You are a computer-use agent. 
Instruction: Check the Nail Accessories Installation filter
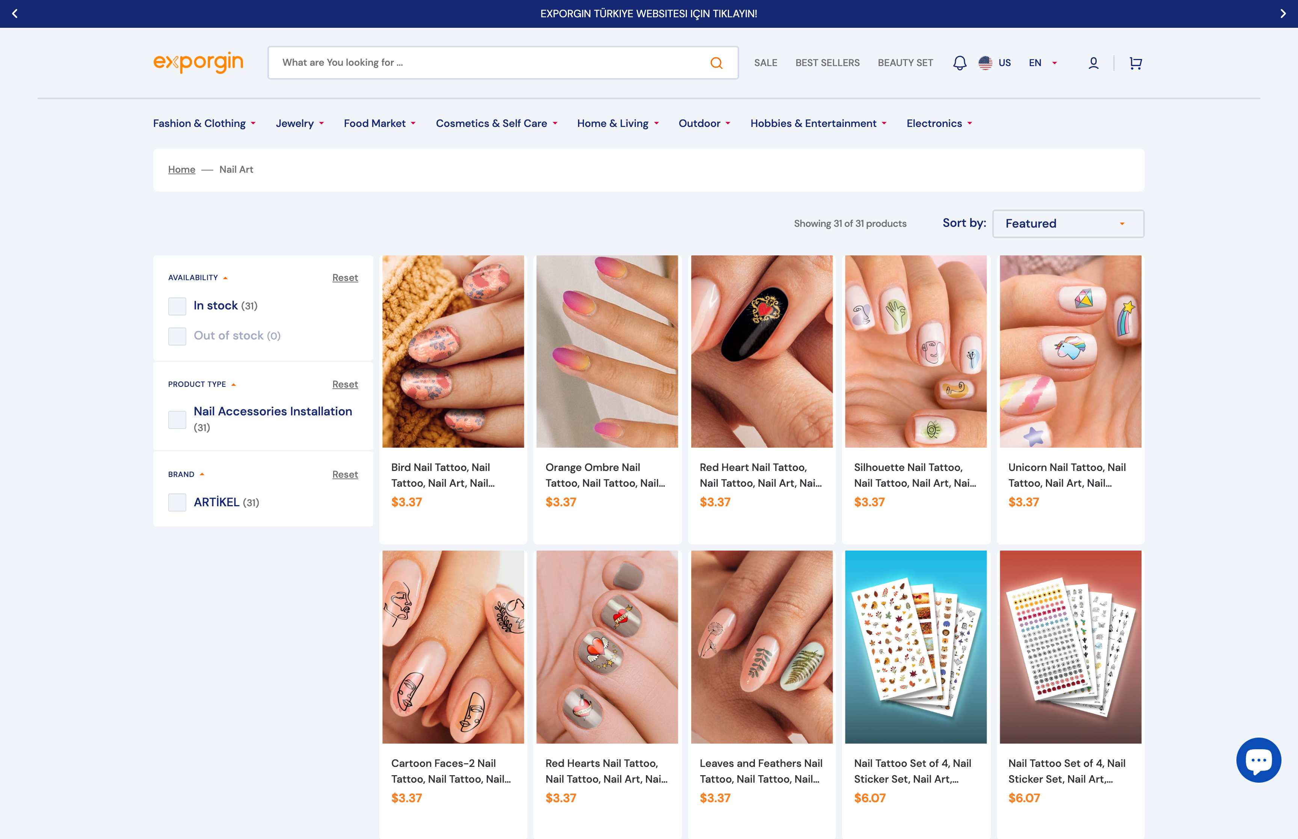pyautogui.click(x=177, y=419)
